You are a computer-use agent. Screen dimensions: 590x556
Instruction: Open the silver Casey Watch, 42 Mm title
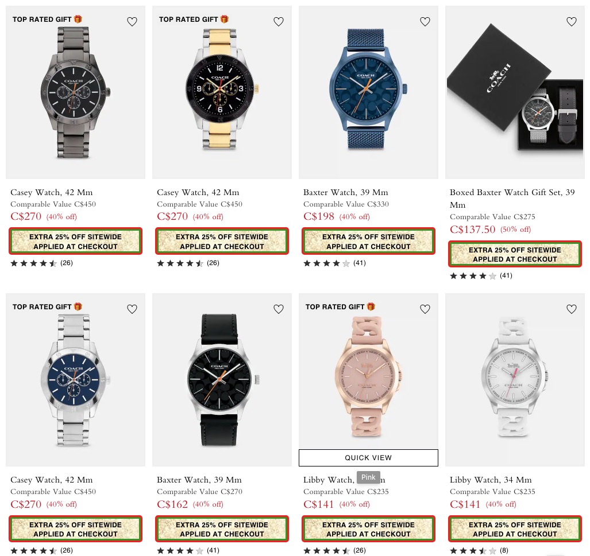click(52, 480)
